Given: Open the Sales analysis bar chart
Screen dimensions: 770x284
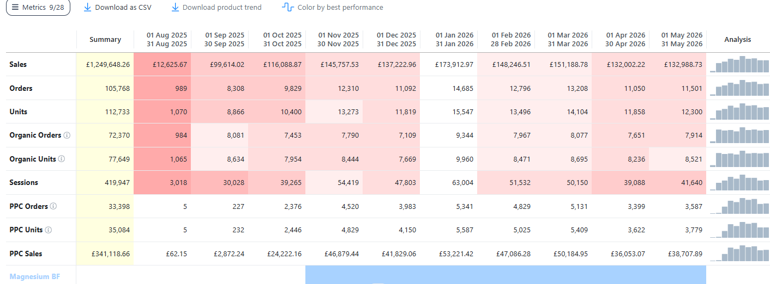Looking at the screenshot, I should pyautogui.click(x=738, y=64).
